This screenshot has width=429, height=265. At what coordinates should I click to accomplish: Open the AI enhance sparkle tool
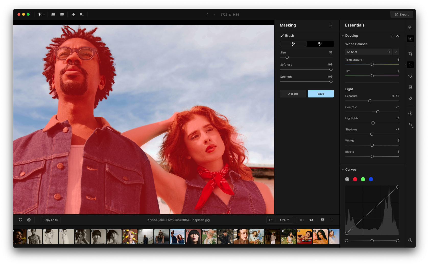coord(410,98)
